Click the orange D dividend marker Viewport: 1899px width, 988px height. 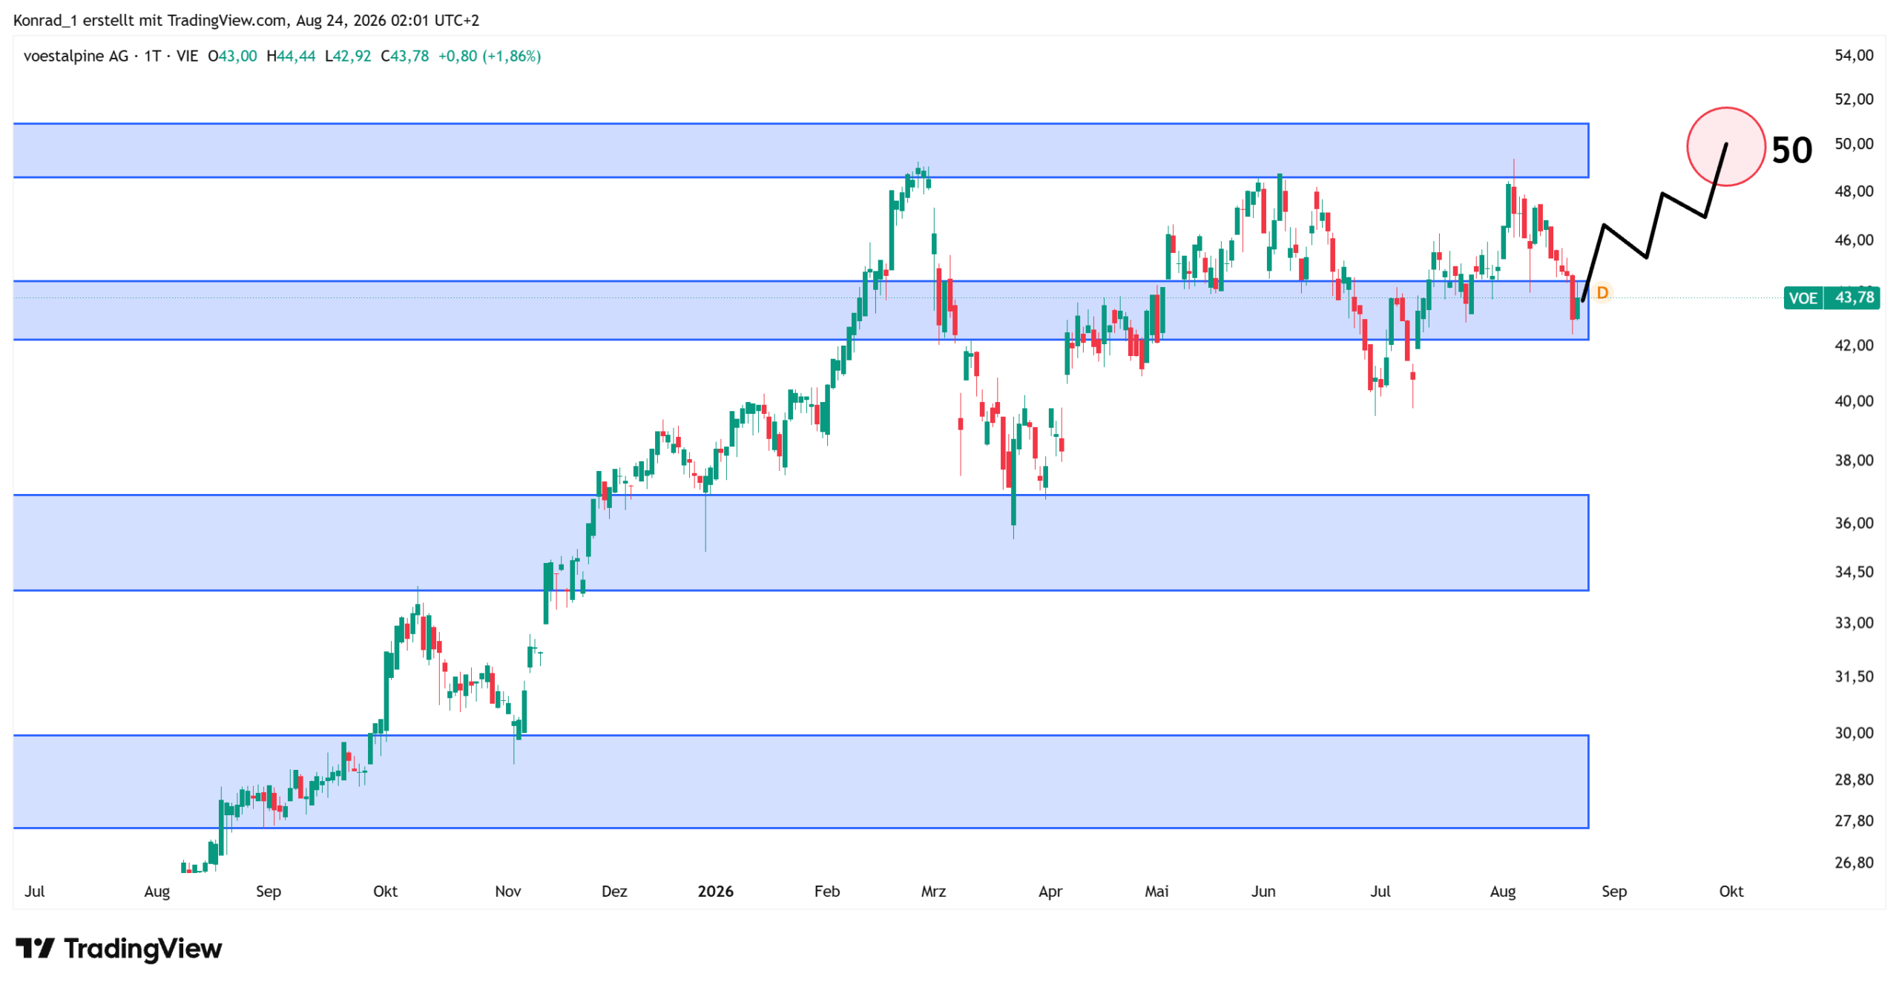[1602, 293]
